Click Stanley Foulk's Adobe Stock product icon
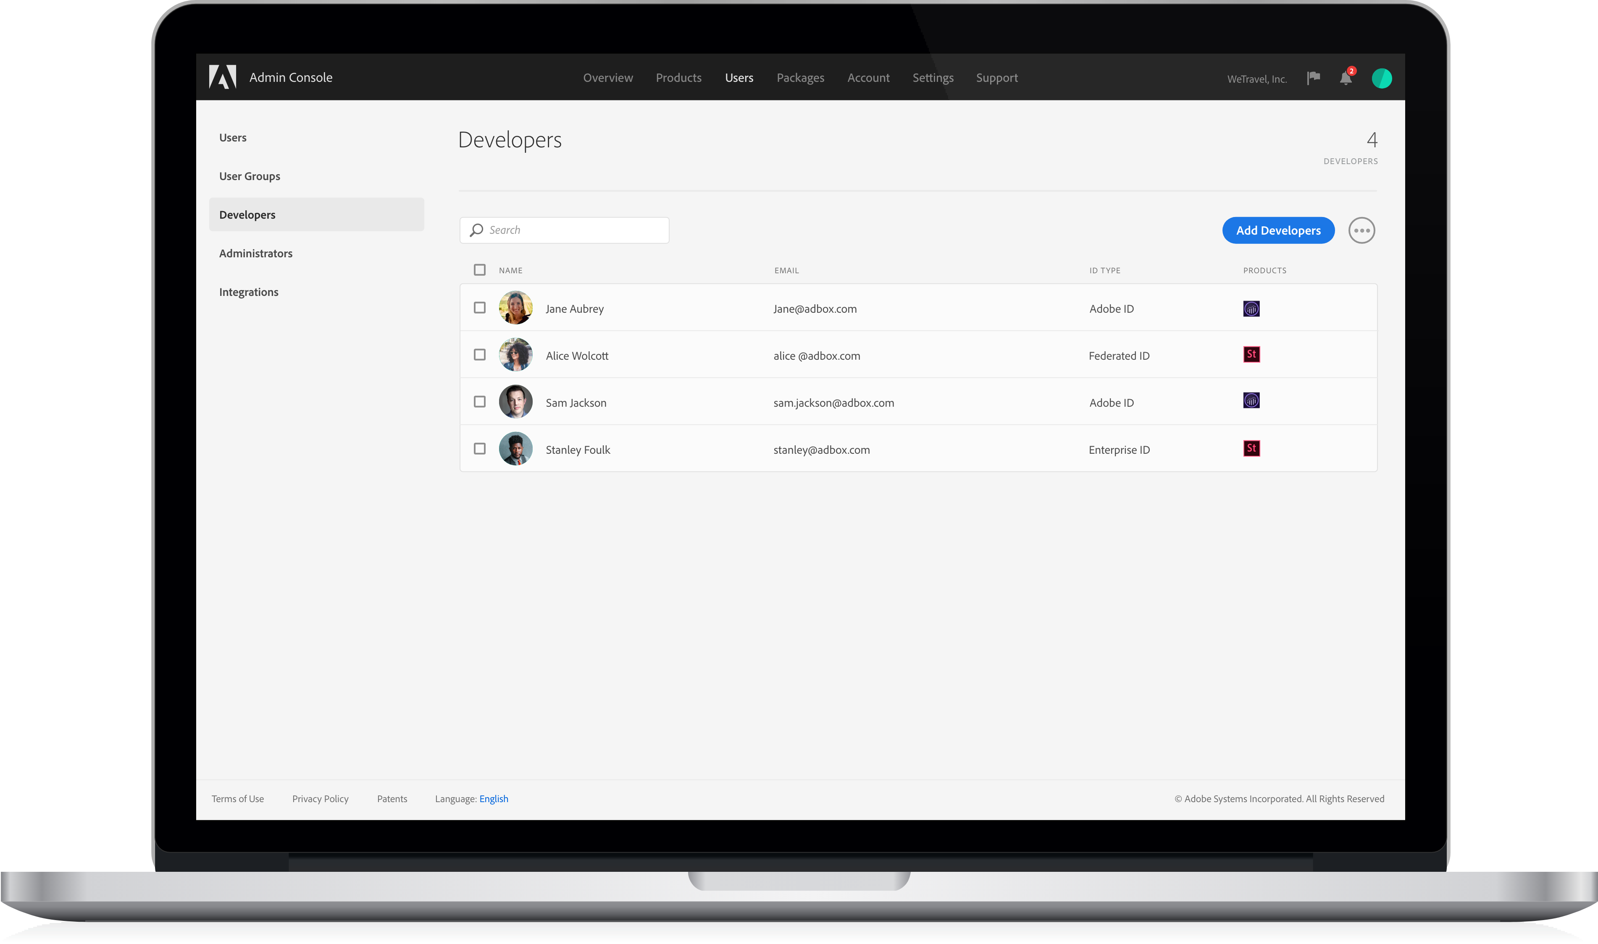1598x944 pixels. coord(1251,448)
